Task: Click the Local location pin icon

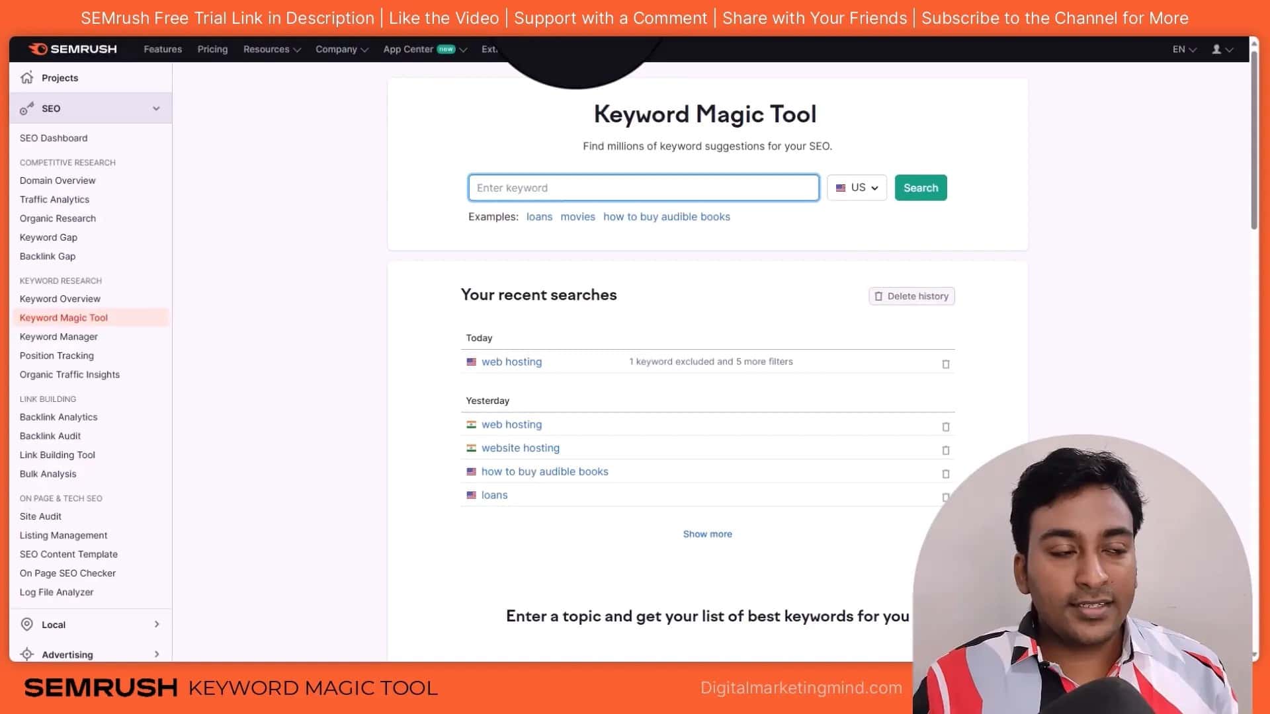Action: click(26, 624)
